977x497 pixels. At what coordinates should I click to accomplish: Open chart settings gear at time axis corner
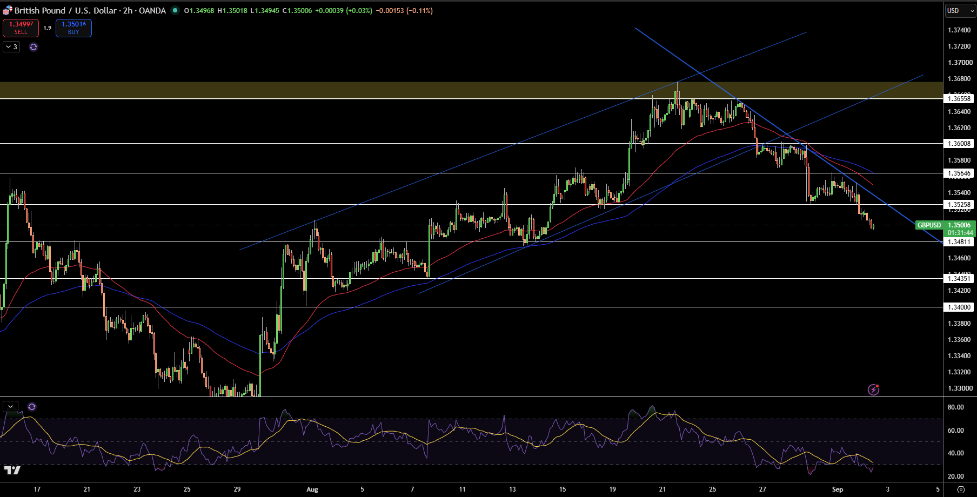tap(961, 489)
